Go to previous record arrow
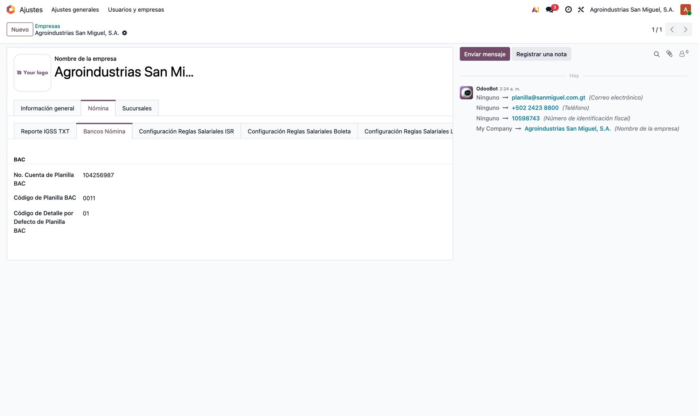Image resolution: width=699 pixels, height=416 pixels. click(672, 29)
